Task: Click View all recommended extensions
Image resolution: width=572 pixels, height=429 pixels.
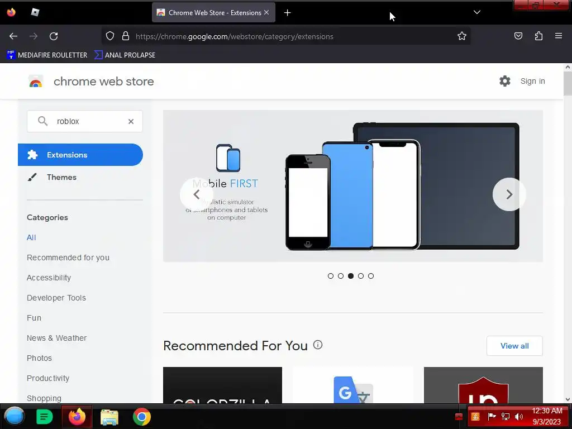Action: click(x=514, y=346)
